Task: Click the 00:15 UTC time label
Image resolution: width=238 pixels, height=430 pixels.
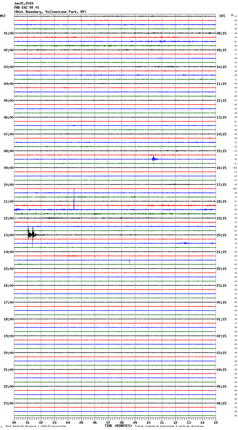Action: [x=221, y=302]
